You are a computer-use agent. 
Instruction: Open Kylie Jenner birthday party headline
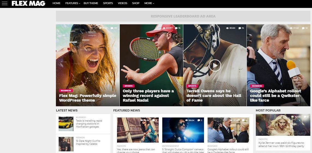(x=281, y=145)
